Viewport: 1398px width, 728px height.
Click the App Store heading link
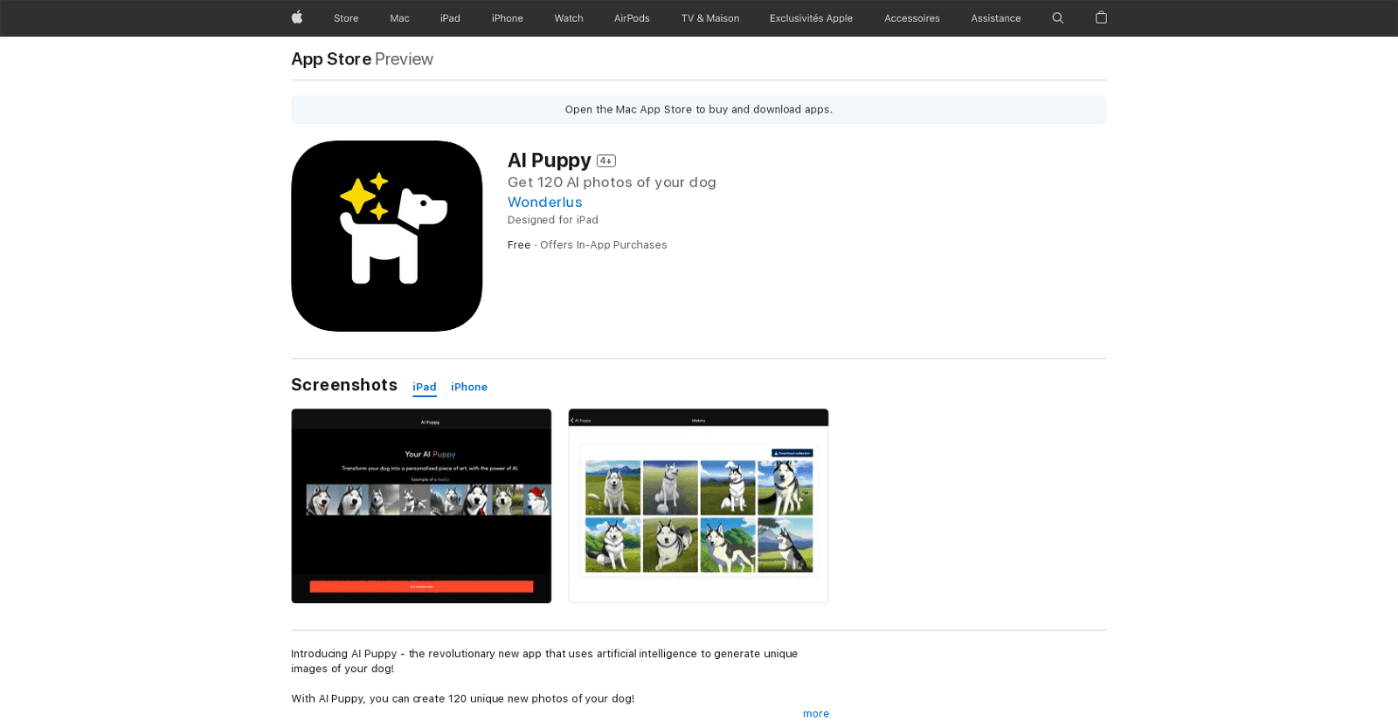point(331,58)
